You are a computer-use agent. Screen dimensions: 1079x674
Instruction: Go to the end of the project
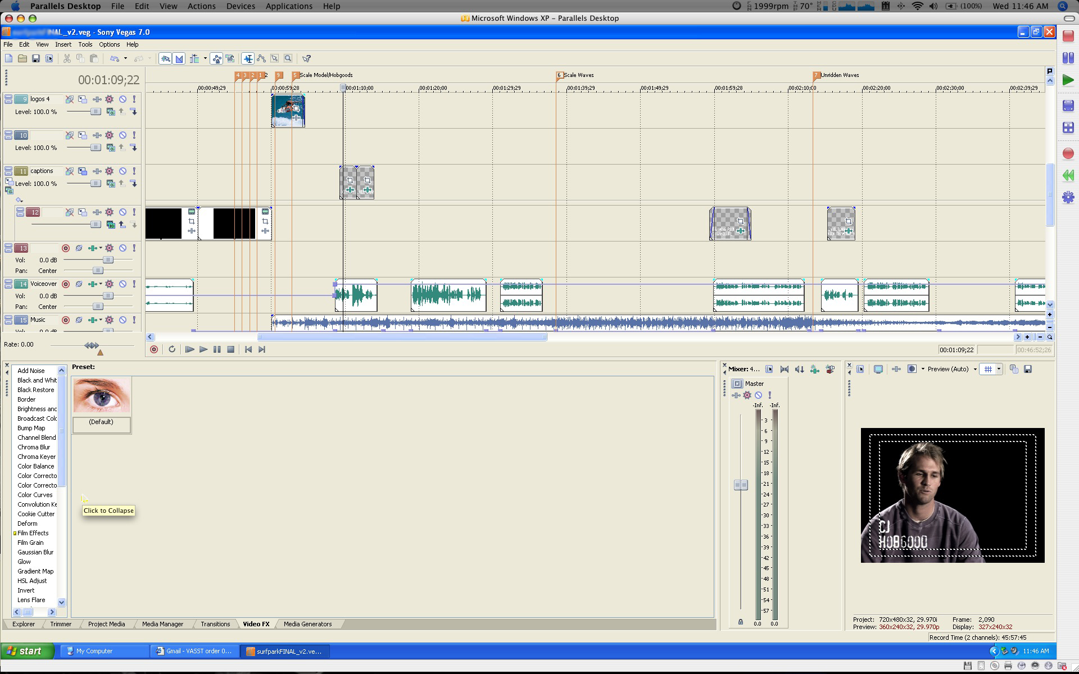[x=262, y=349]
